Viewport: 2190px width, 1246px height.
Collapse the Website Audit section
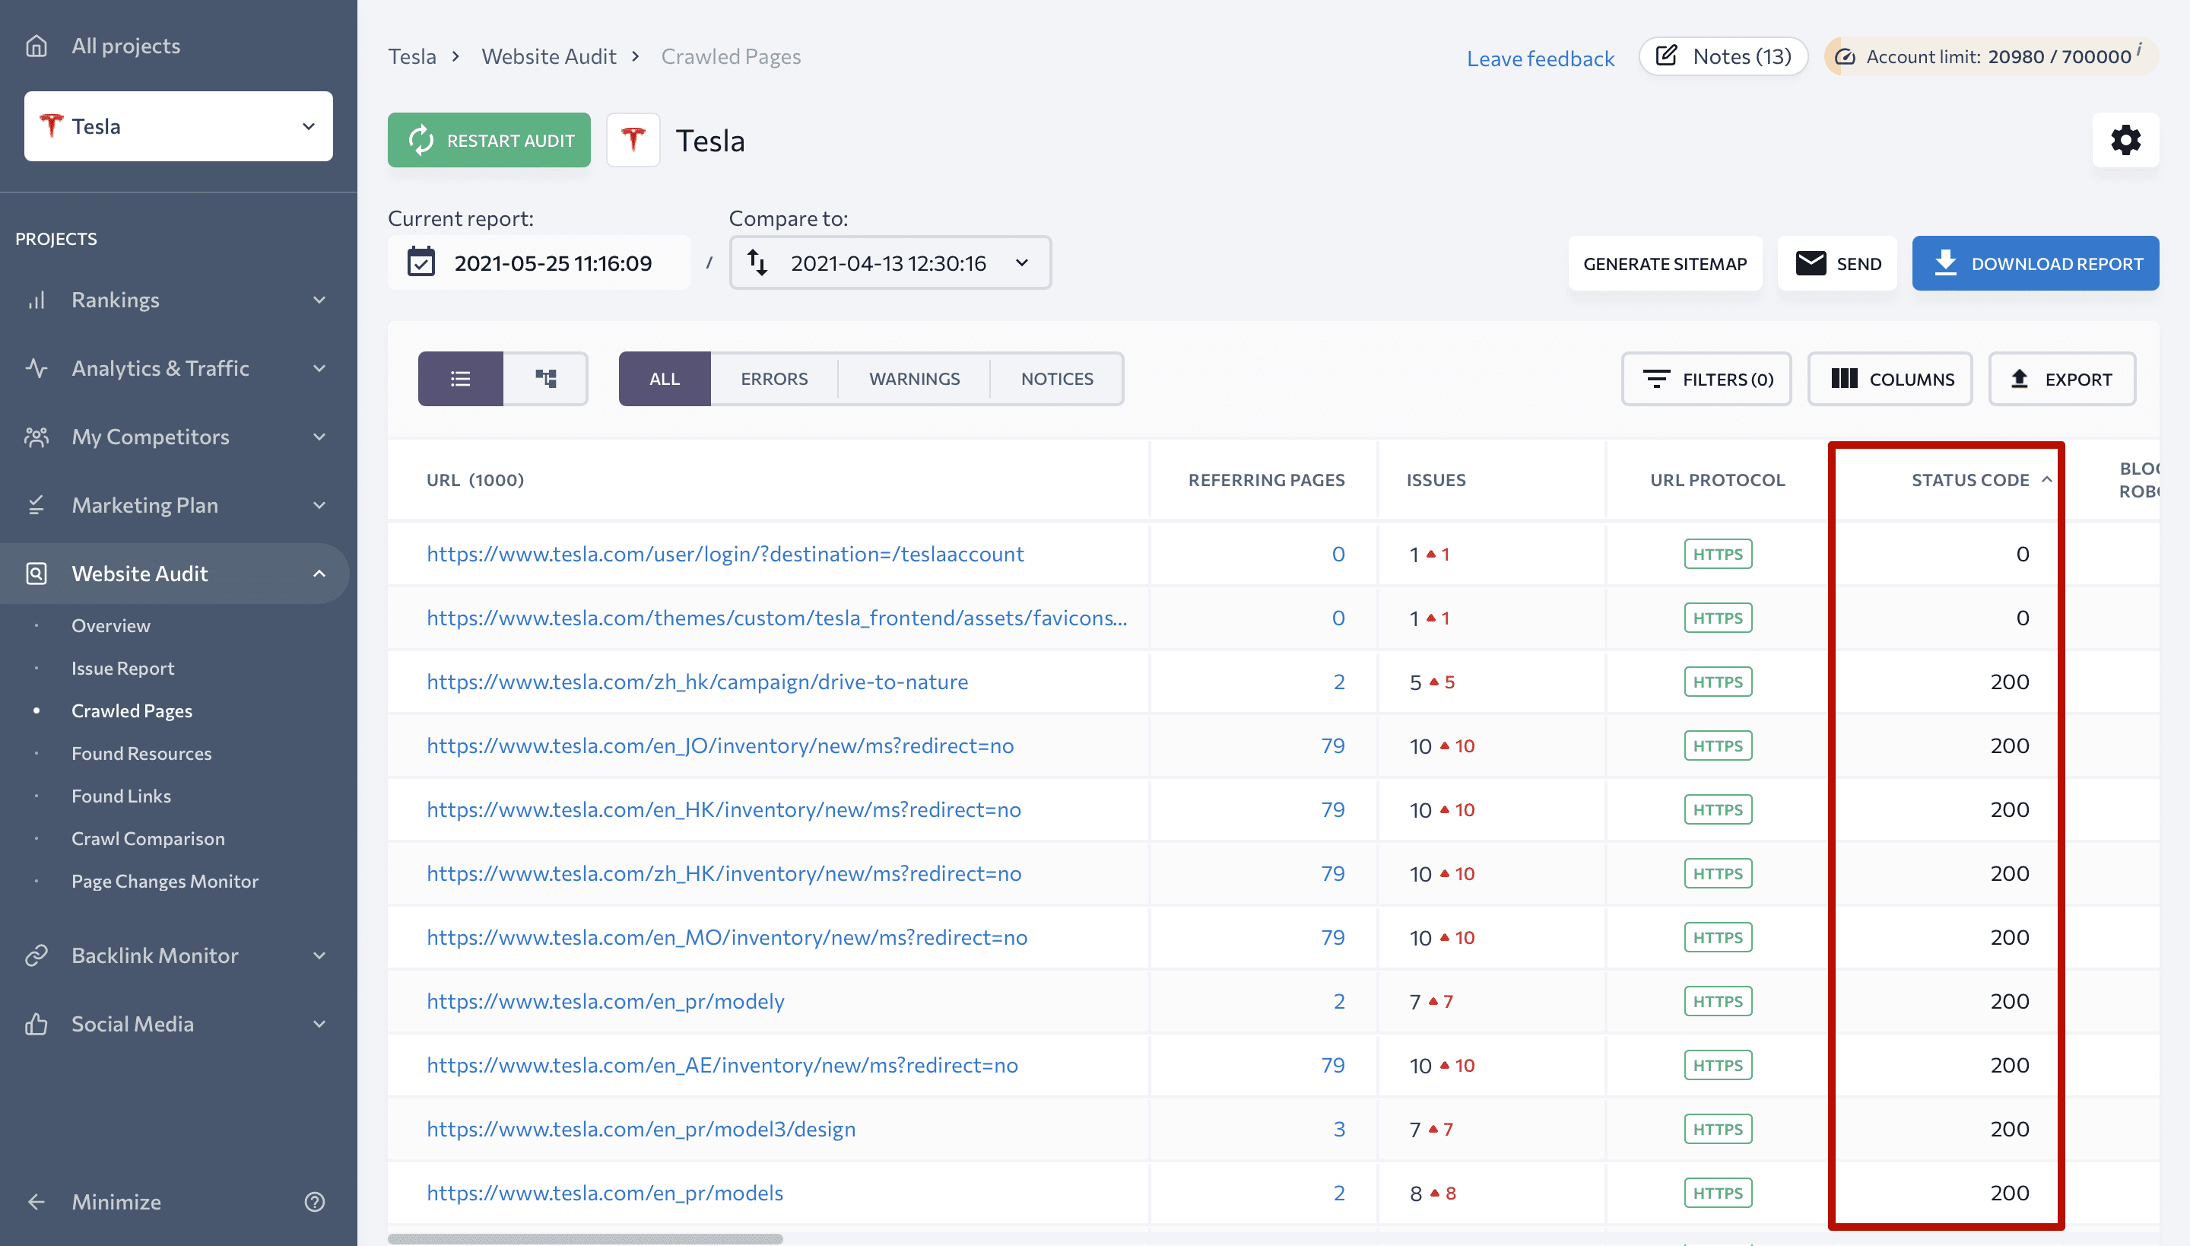(319, 574)
